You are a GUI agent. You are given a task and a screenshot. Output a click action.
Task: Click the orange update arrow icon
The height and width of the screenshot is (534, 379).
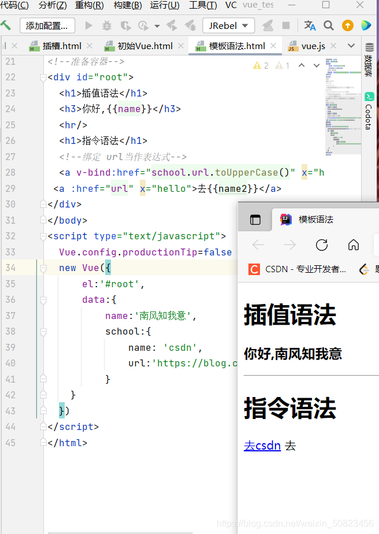coord(348,25)
